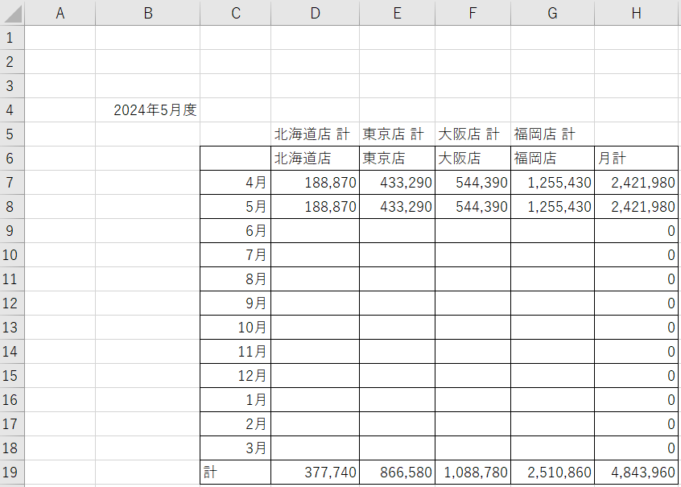681x487 pixels.
Task: Select the grand total cell 4,843,960
Action: click(637, 473)
